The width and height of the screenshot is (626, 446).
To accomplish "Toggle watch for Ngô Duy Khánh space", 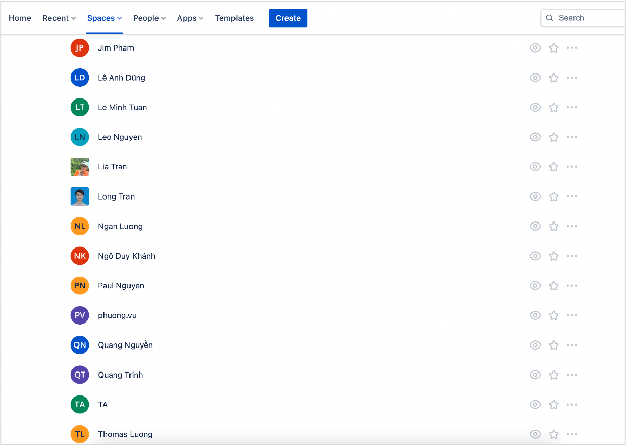I will (535, 256).
